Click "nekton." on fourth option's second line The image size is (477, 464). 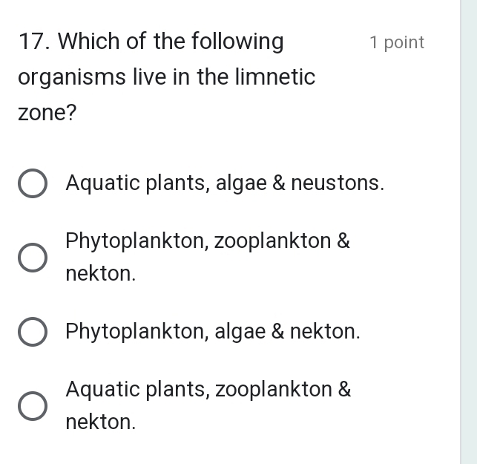[x=101, y=422]
